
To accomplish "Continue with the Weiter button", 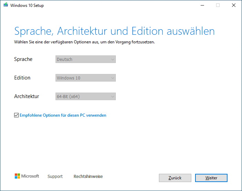I will (211, 178).
